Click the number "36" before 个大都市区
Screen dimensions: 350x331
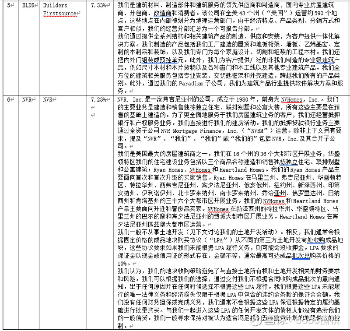pos(263,154)
